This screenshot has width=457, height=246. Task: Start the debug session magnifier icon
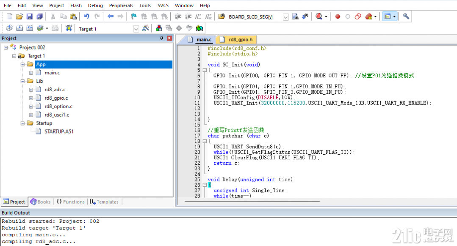319,16
